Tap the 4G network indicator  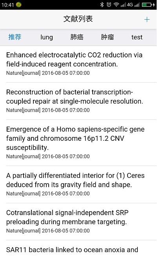(130, 5)
